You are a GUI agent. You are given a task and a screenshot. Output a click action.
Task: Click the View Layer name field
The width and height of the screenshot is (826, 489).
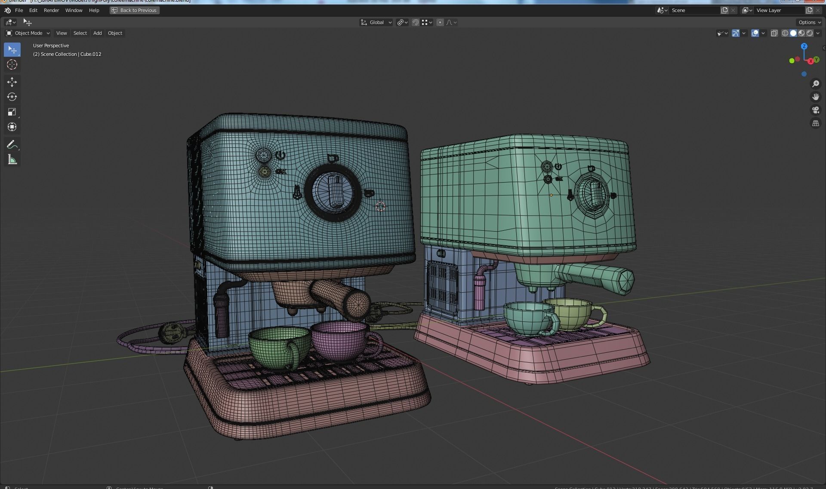coord(779,10)
